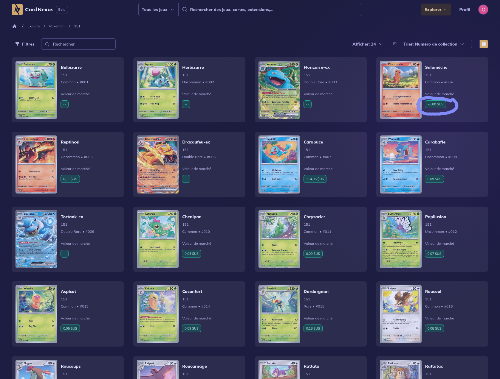Open the Trier: Numéro de collection dropdown
The image size is (500, 379).
tap(433, 44)
